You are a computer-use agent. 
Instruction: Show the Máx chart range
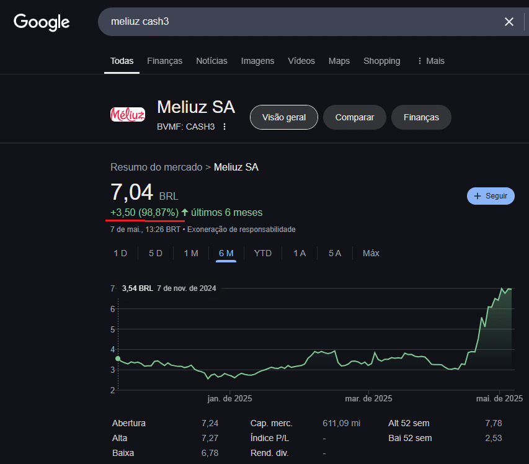371,253
